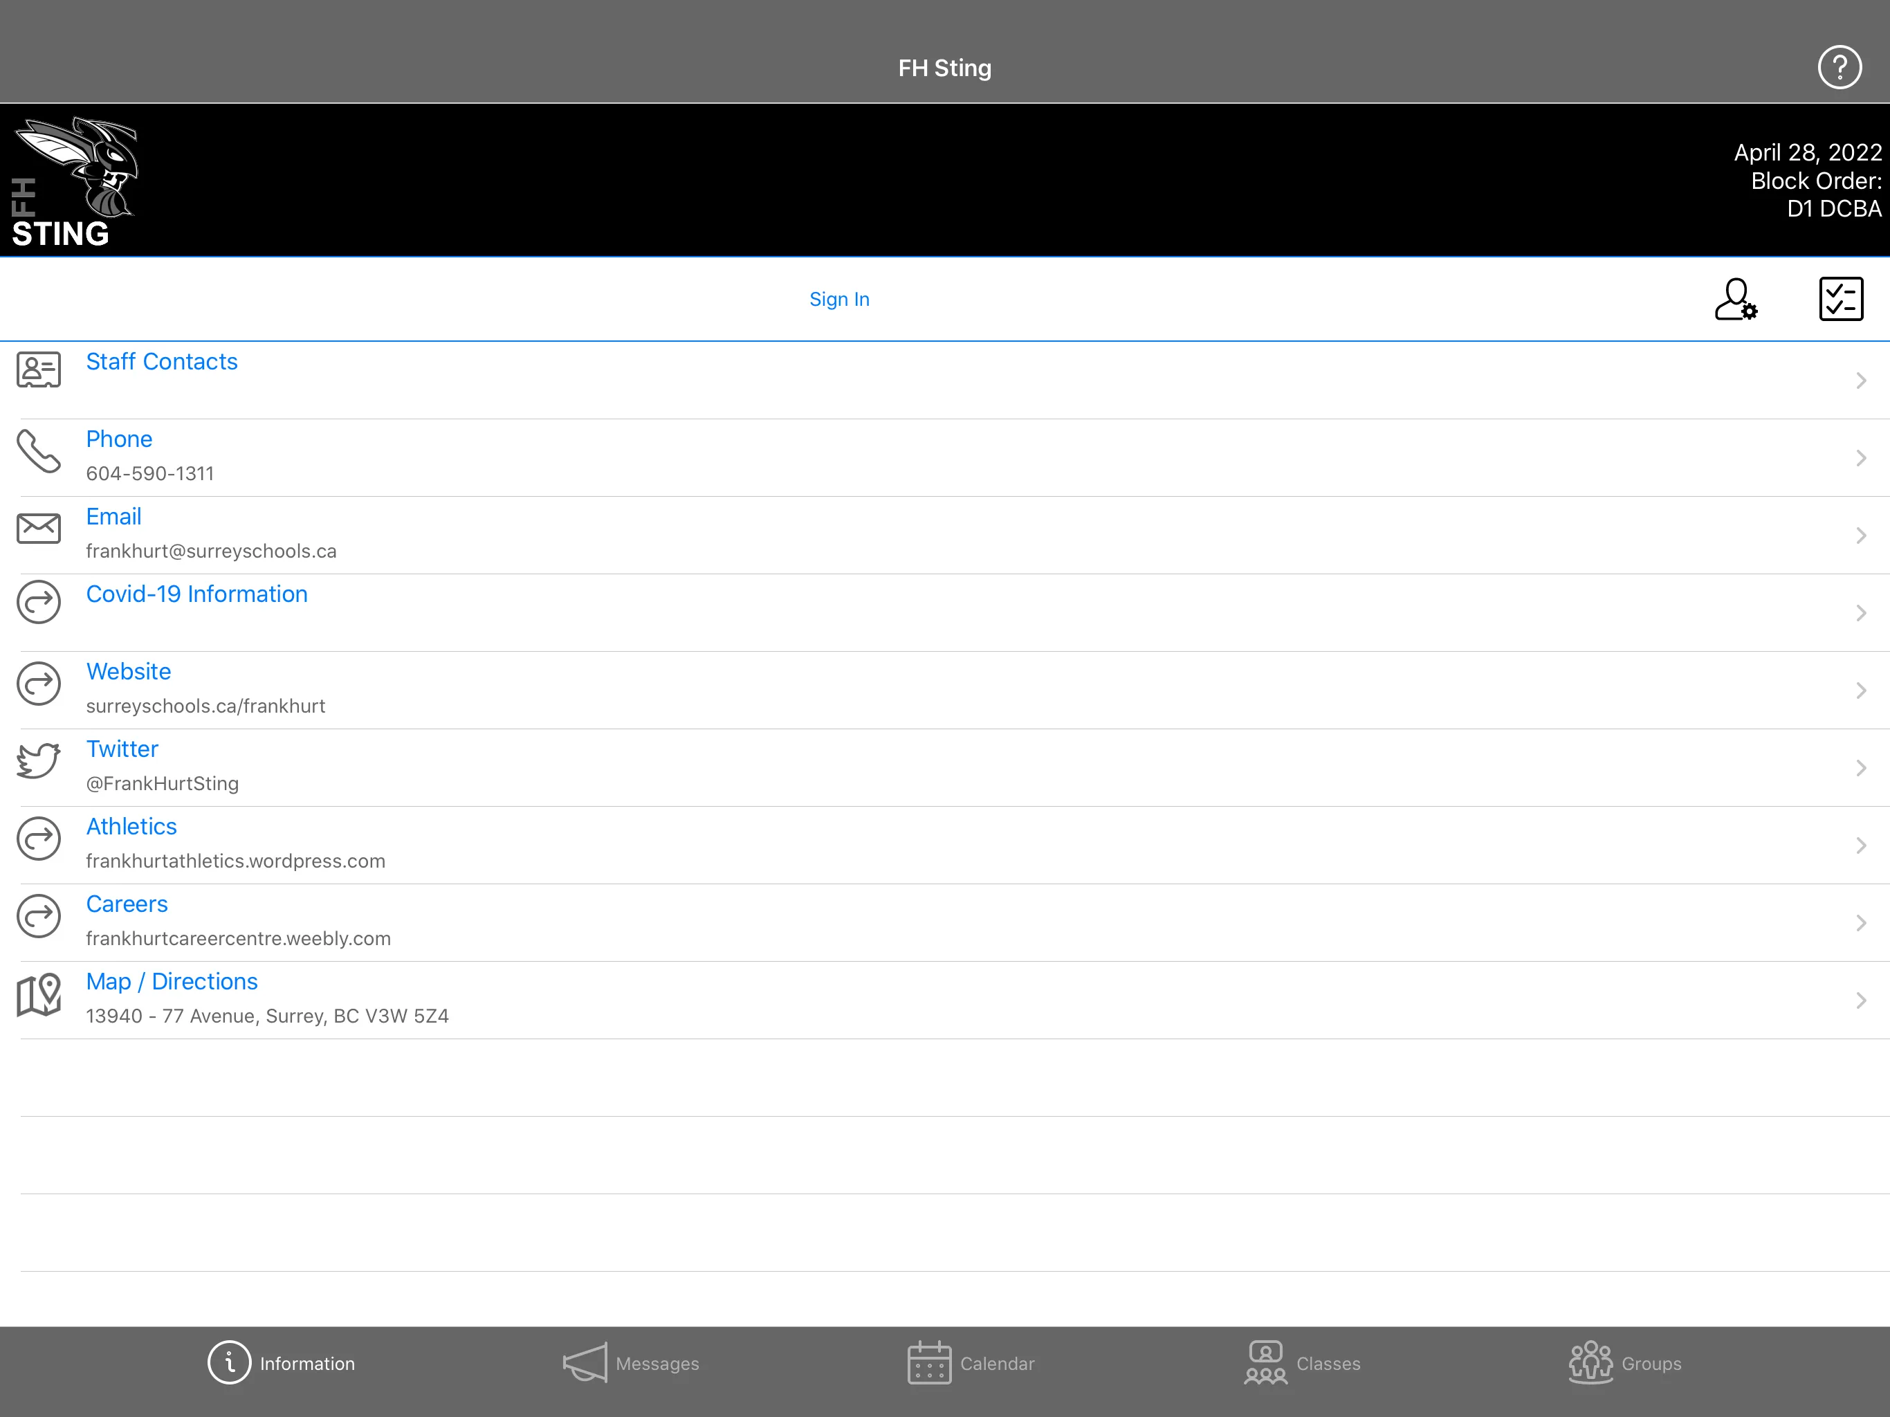Expand the Phone row chevron
The height and width of the screenshot is (1417, 1890).
pos(1861,458)
